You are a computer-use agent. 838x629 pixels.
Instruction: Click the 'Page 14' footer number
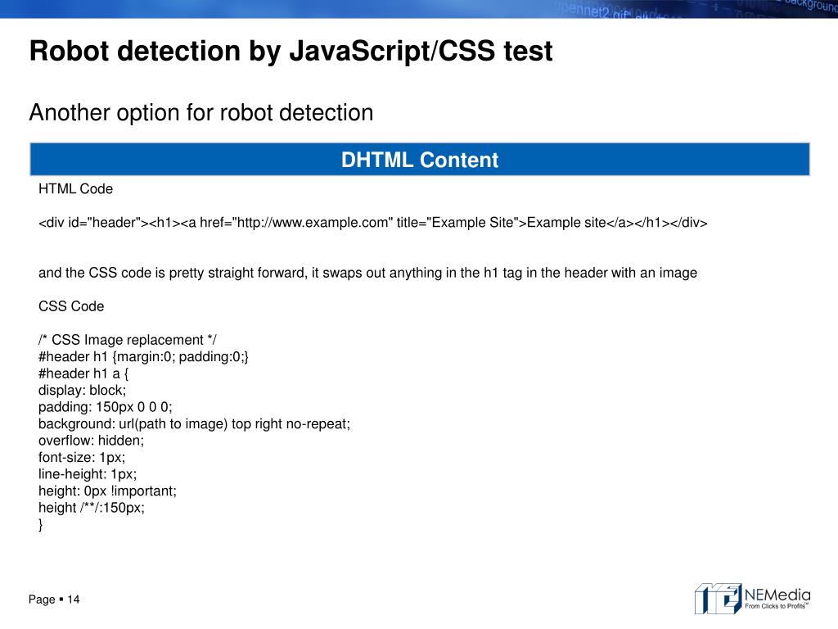tap(54, 600)
